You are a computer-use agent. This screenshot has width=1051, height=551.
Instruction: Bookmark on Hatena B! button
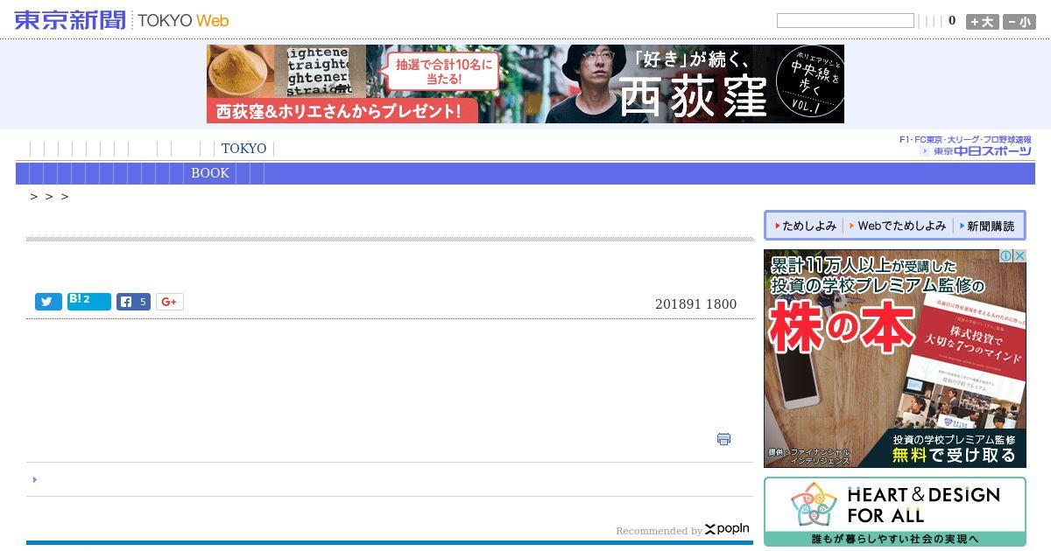click(89, 302)
